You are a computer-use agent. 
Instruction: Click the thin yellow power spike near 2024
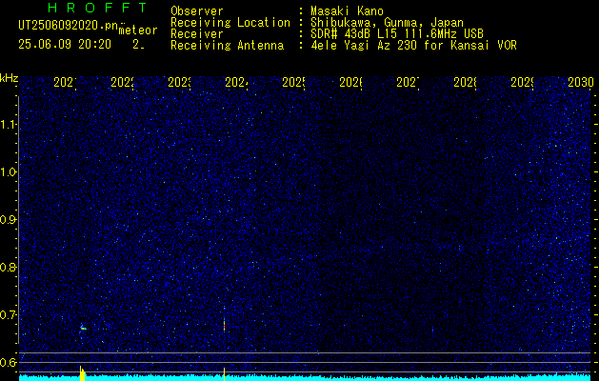coord(224,374)
